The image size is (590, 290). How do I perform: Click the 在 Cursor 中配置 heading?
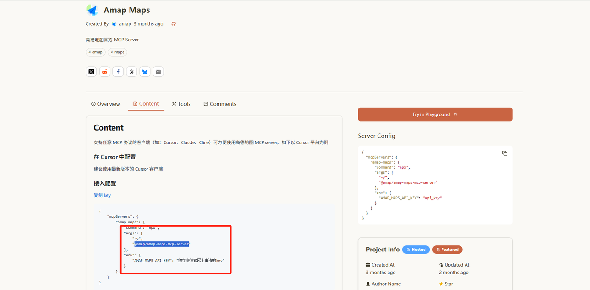[x=115, y=157]
